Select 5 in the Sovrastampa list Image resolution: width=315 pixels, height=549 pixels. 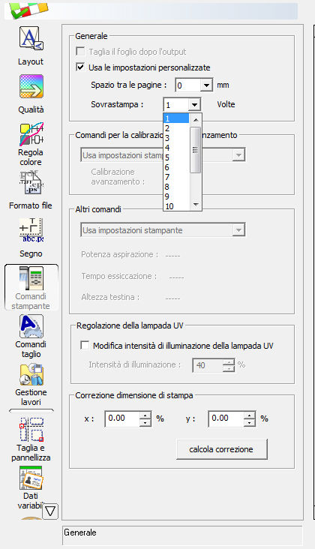pyautogui.click(x=176, y=157)
